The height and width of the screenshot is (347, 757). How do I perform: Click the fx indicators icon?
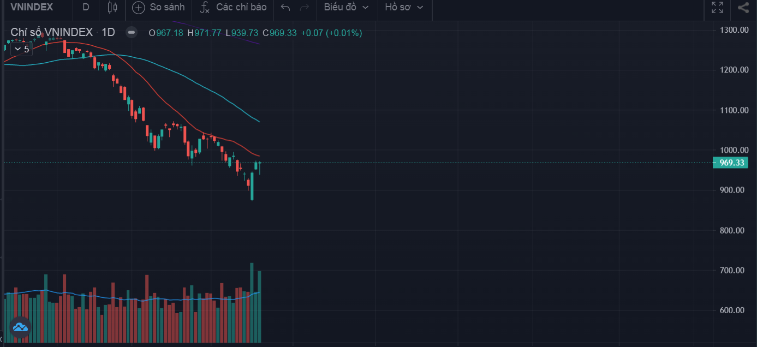[x=205, y=8]
